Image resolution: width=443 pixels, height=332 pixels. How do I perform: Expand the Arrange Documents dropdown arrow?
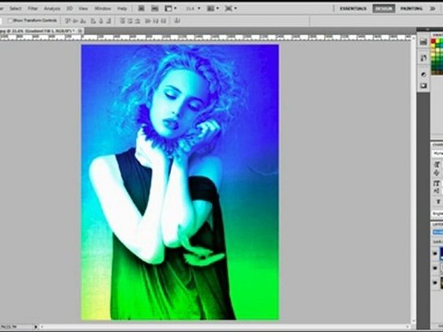point(218,8)
